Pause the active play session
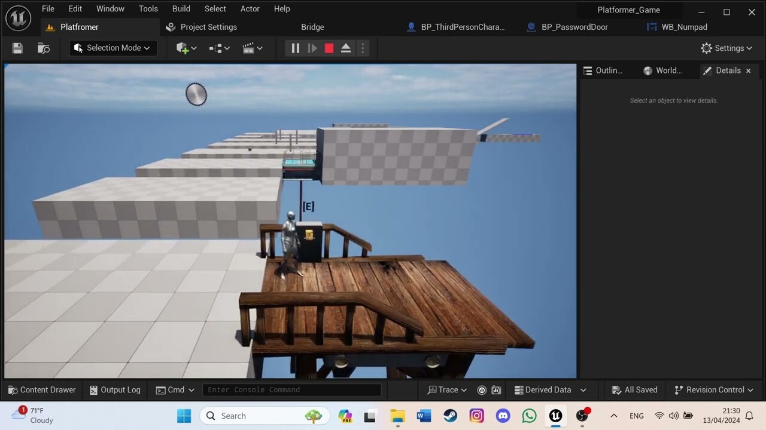Viewport: 766px width, 430px height. [294, 48]
